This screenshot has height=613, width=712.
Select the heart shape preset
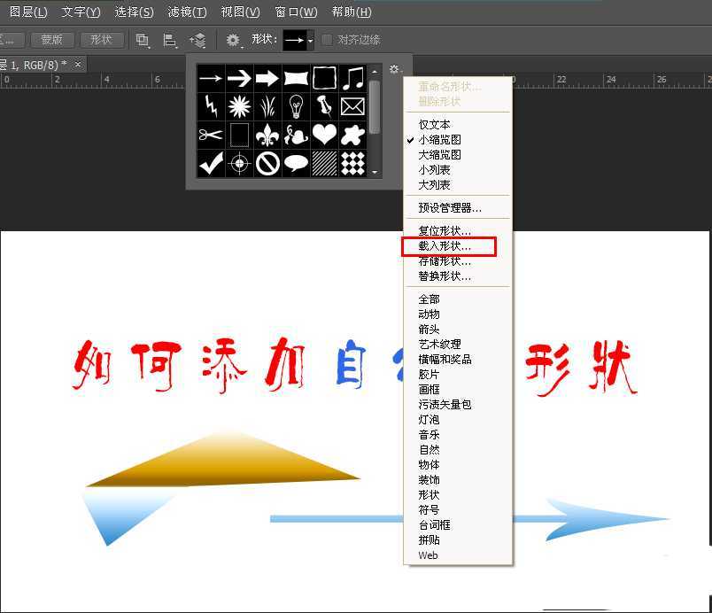pos(326,135)
